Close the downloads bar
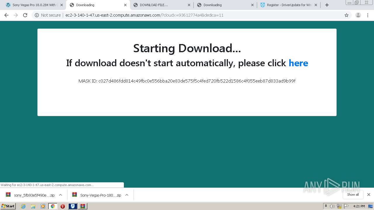The image size is (374, 210). coord(369,195)
